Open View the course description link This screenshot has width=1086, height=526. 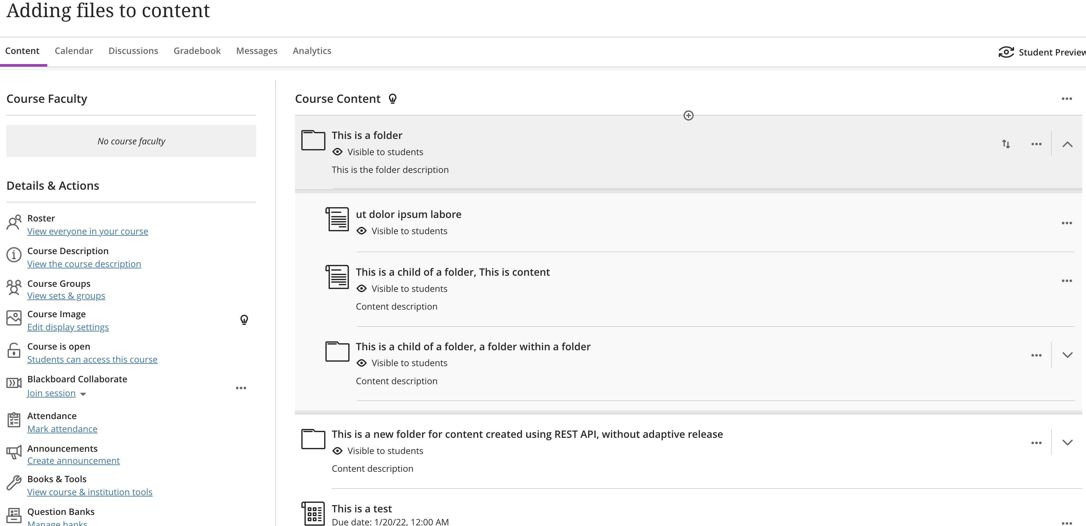pos(84,264)
